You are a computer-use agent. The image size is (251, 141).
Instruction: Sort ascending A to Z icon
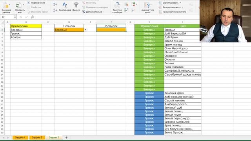pyautogui.click(x=55, y=4)
